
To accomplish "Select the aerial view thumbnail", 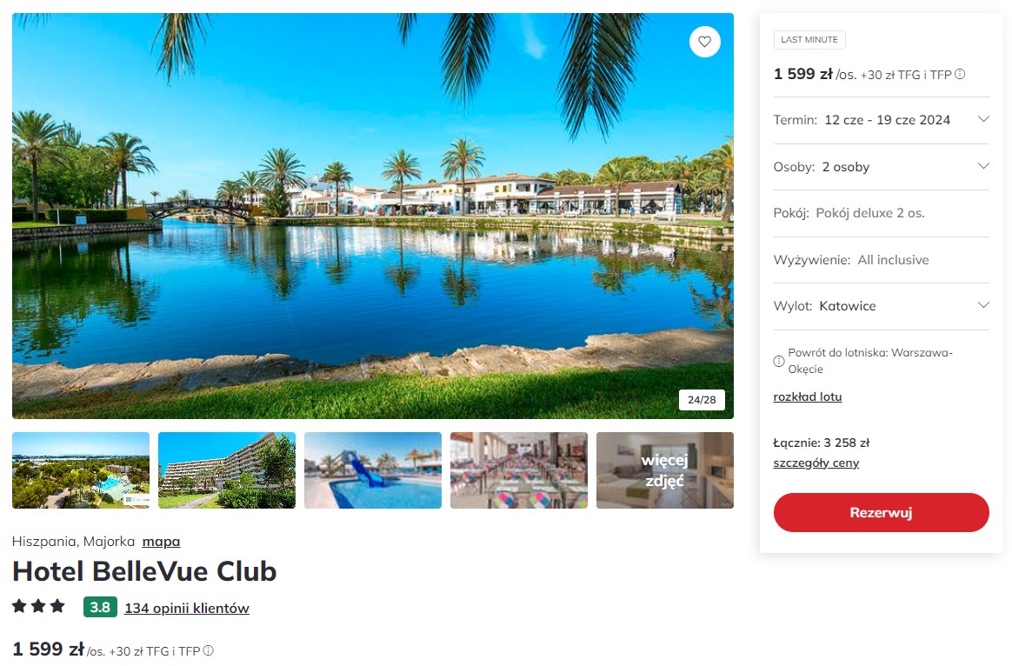I will [81, 470].
